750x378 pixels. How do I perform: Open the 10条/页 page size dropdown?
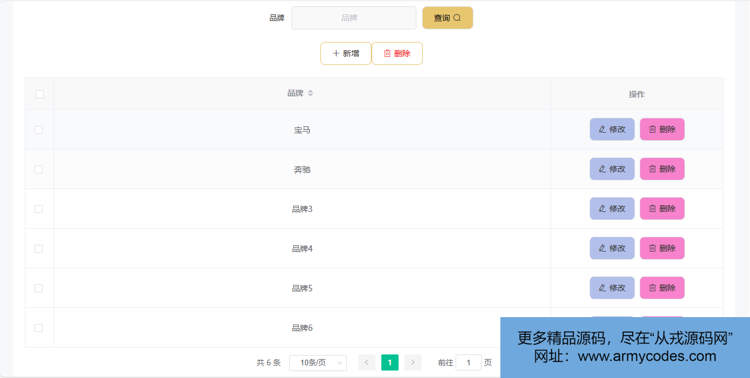click(x=318, y=362)
